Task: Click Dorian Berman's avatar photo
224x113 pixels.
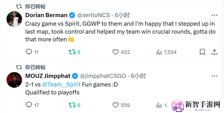Action: pyautogui.click(x=14, y=19)
